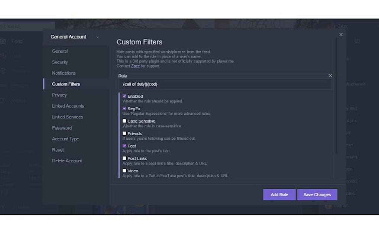Disable the RegEx checkbox
This screenshot has width=379, height=237.
(x=124, y=108)
